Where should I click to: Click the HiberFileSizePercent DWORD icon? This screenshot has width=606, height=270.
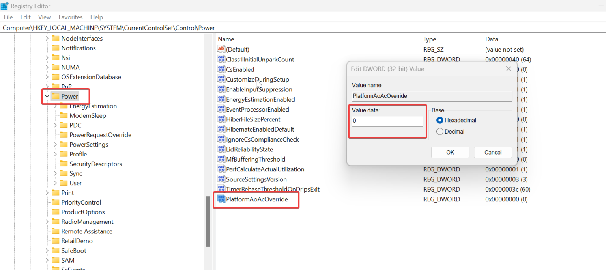coord(221,119)
